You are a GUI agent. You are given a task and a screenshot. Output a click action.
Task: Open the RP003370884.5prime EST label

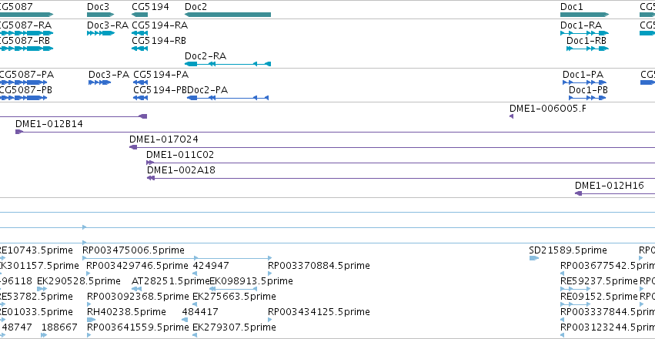pyautogui.click(x=319, y=266)
